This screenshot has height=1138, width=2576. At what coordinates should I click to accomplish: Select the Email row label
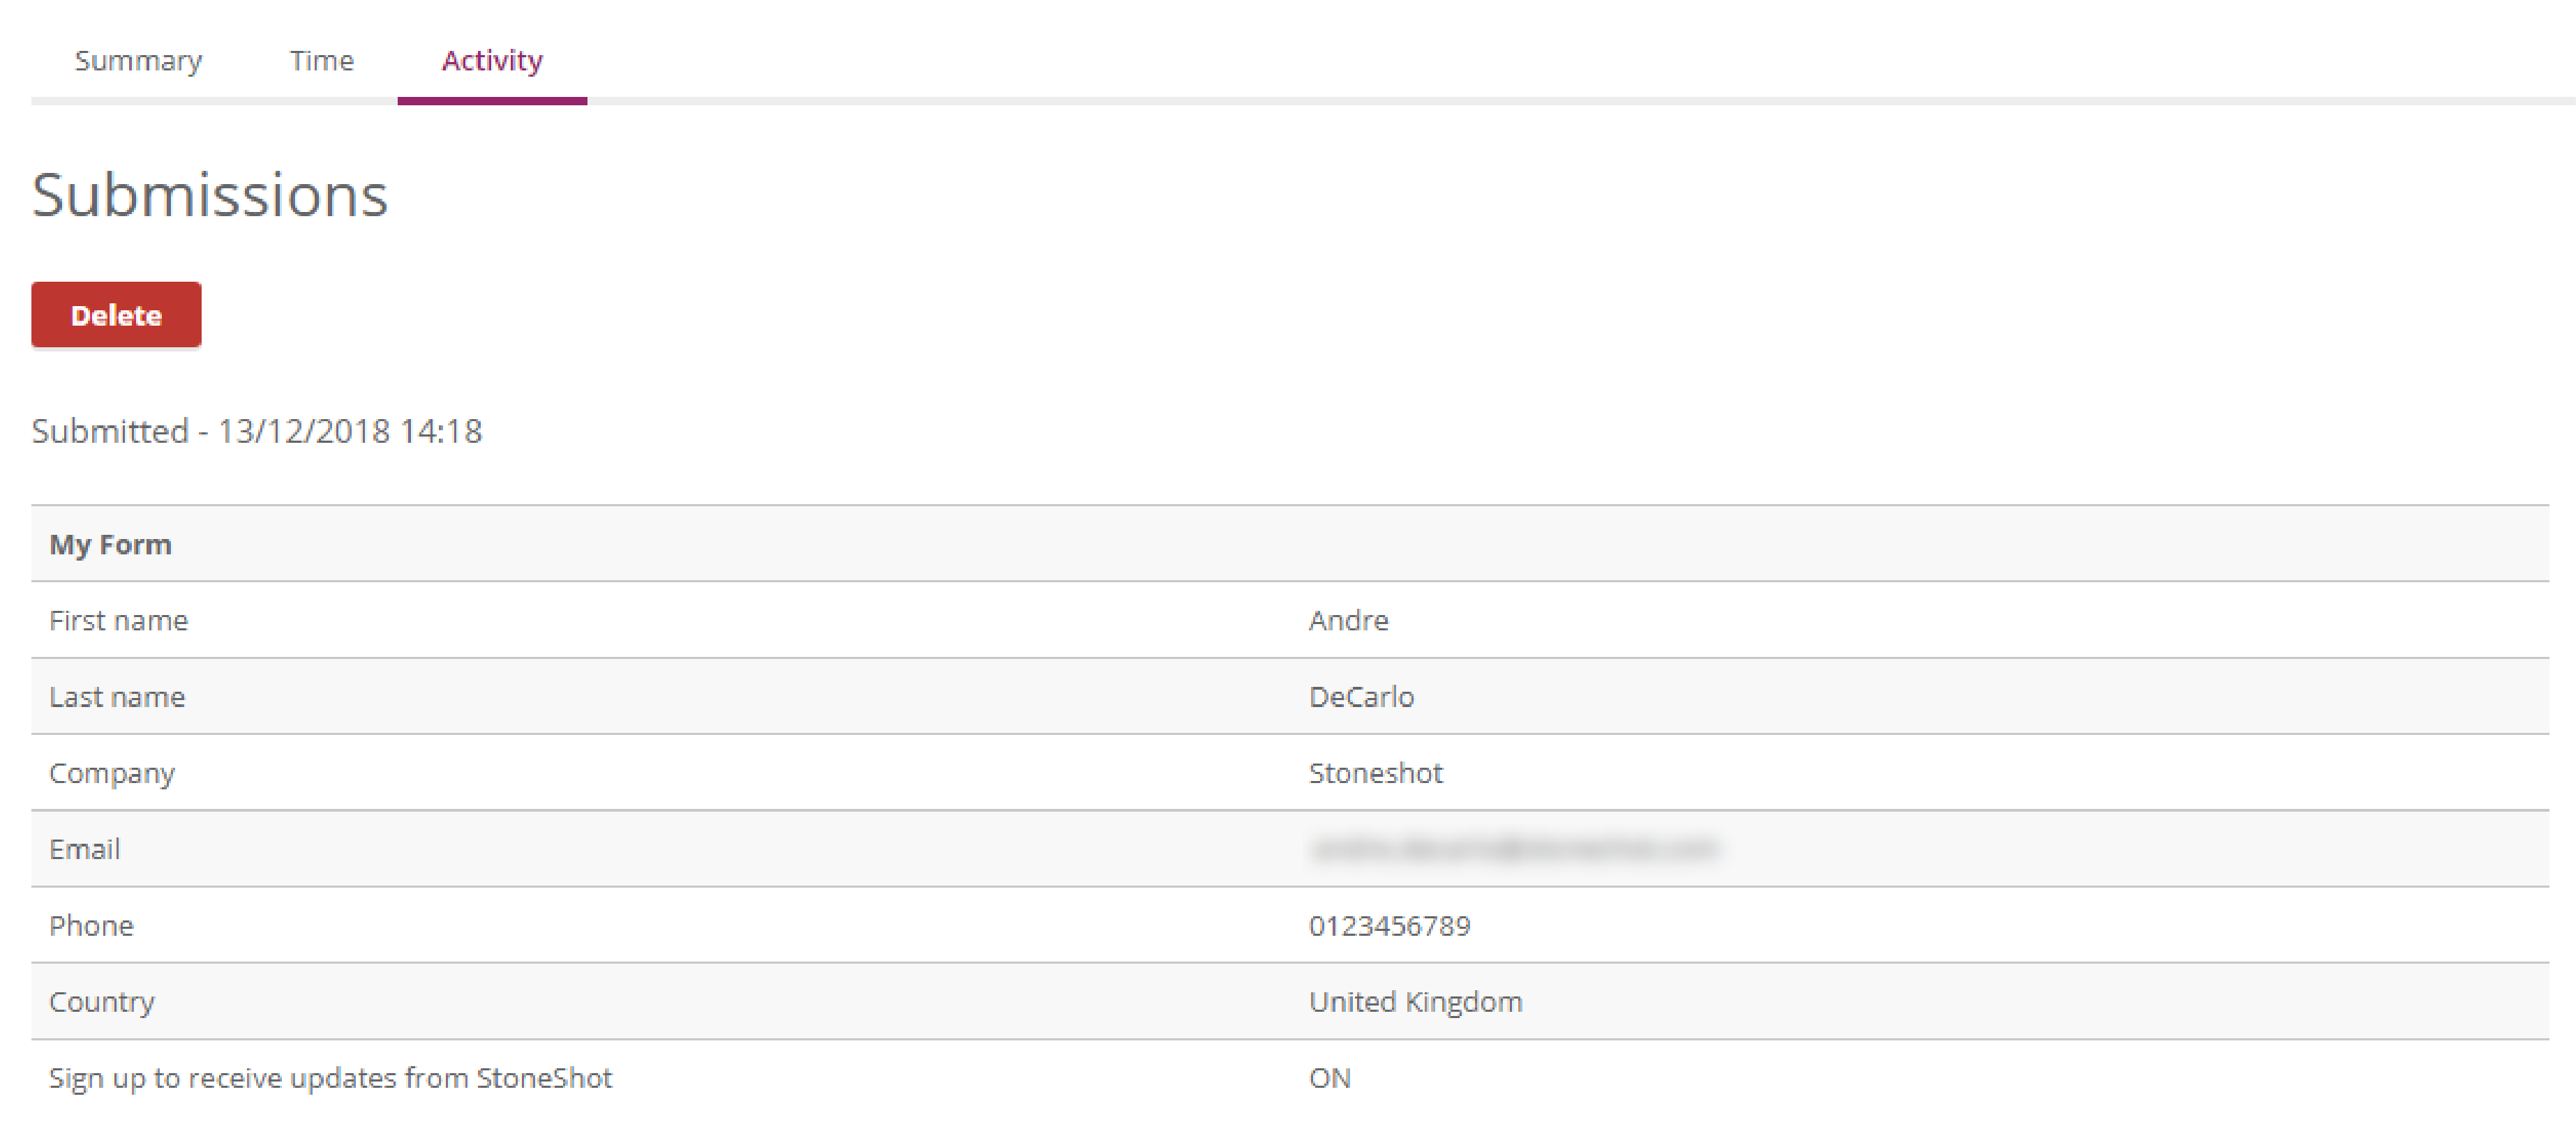click(85, 849)
